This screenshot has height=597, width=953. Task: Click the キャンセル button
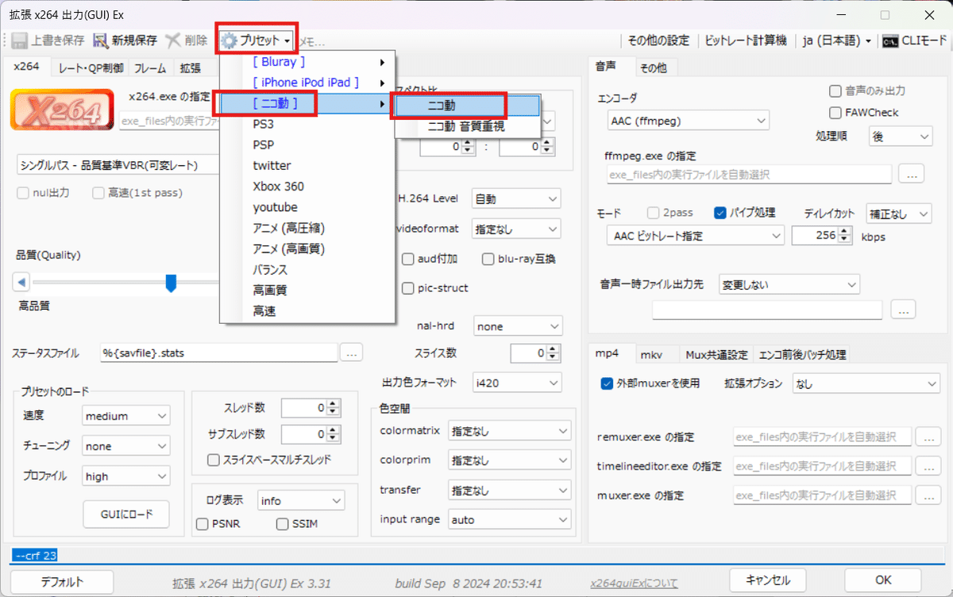(767, 580)
